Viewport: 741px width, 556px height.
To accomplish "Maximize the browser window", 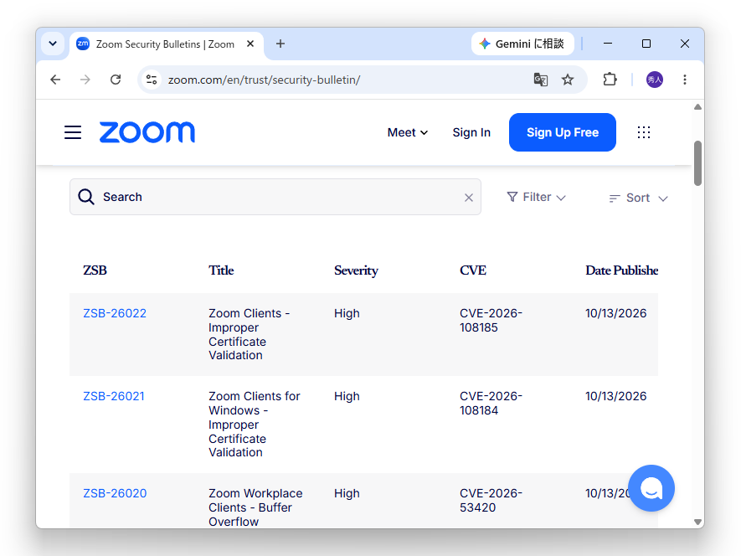I will coord(646,44).
